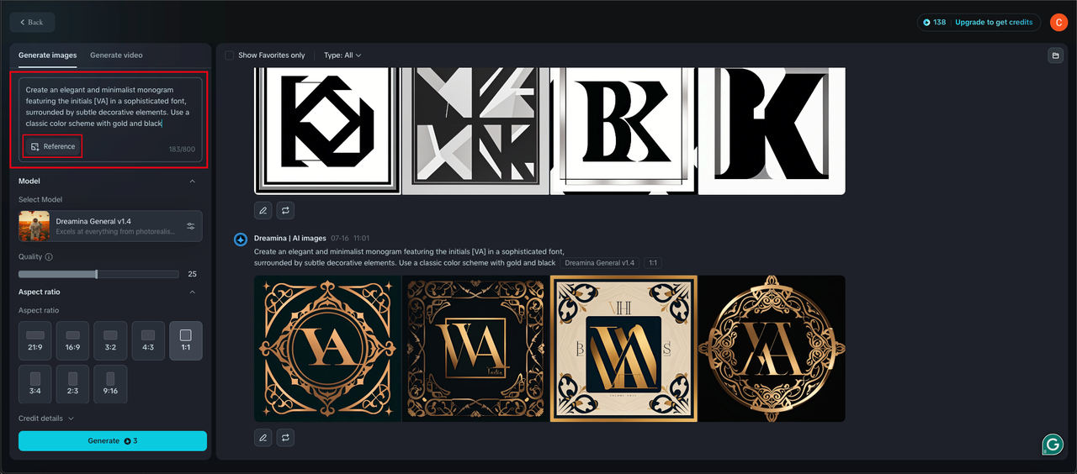Open the cream background gold monogram thumbnail
This screenshot has height=474, width=1077.
(x=623, y=349)
